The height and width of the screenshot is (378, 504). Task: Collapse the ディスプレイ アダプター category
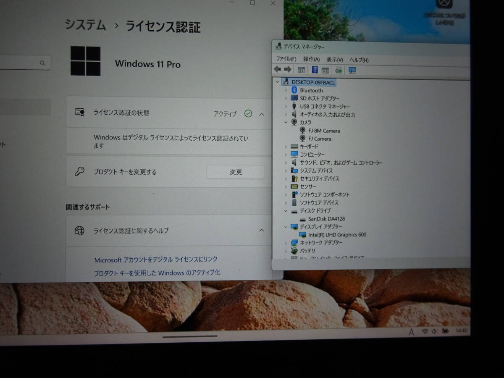286,227
